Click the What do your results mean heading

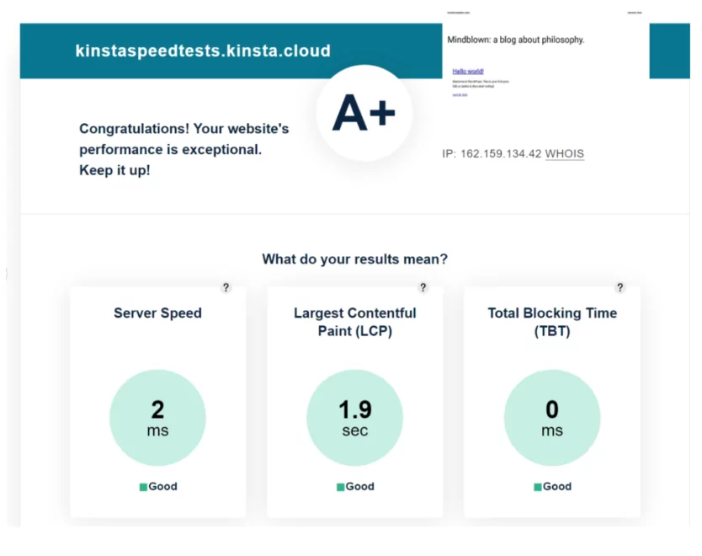(x=354, y=259)
